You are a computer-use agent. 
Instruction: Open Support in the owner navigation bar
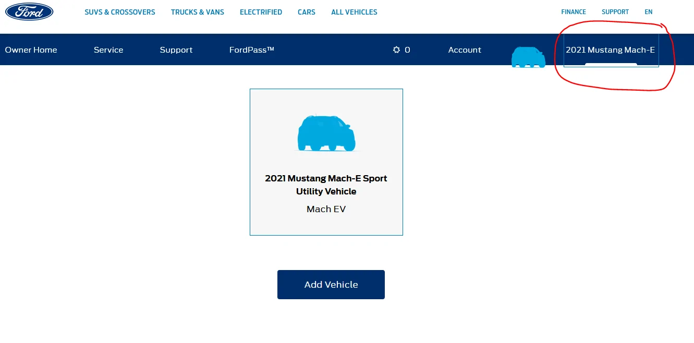point(176,50)
